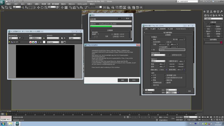Click the lock icon next to viewport dropdown
The image size is (224, 126).
(44, 38)
